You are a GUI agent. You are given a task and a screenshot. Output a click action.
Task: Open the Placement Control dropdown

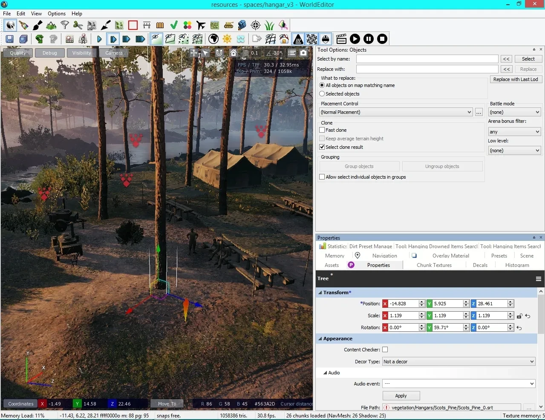point(396,112)
